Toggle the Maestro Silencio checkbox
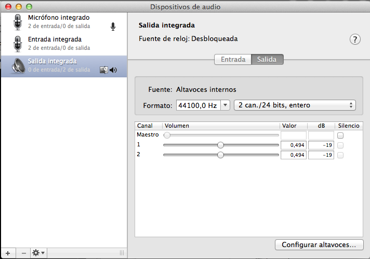Image resolution: width=370 pixels, height=259 pixels. pos(340,135)
